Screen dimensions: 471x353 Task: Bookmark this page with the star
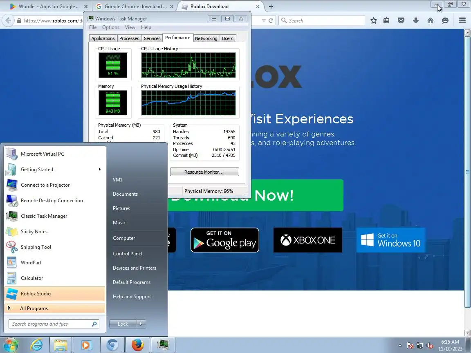(373, 20)
